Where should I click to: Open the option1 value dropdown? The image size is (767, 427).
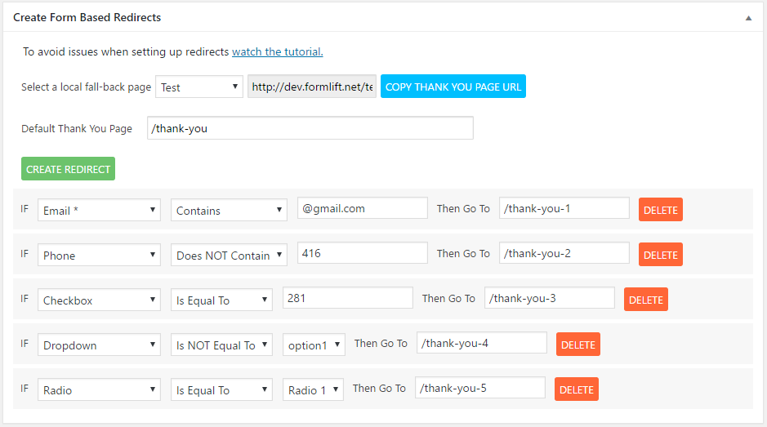click(x=314, y=345)
